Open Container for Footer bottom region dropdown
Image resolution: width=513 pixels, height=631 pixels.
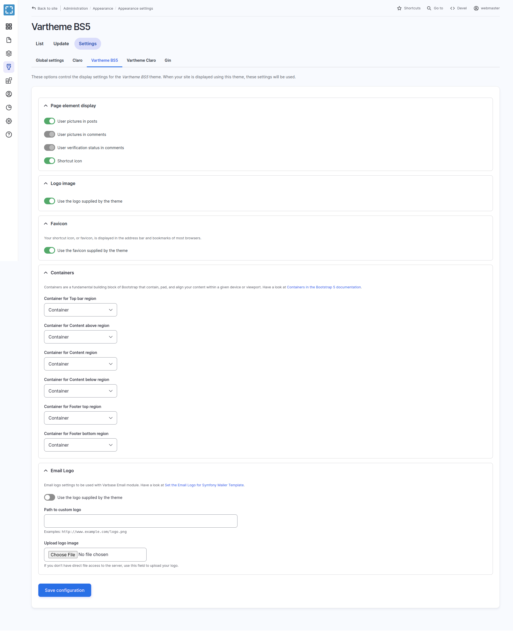tap(80, 445)
